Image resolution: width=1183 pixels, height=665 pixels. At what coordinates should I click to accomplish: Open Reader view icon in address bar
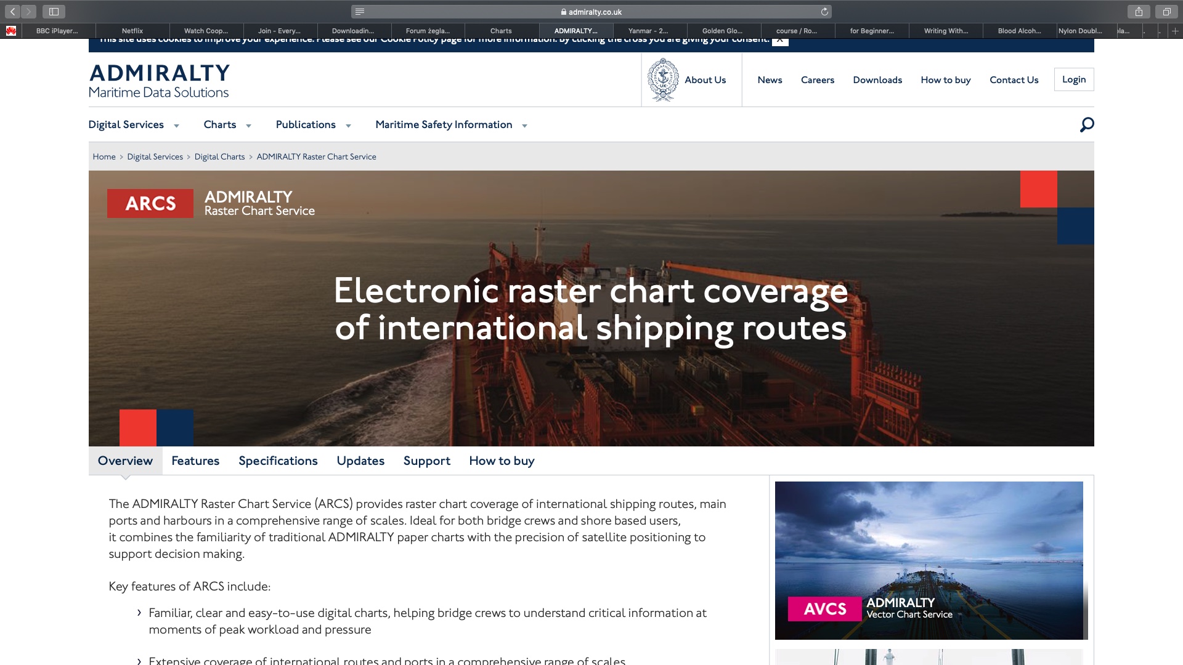[360, 12]
